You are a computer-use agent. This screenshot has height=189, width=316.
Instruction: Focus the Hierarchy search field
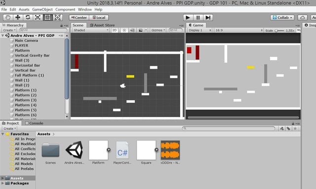(x=43, y=30)
